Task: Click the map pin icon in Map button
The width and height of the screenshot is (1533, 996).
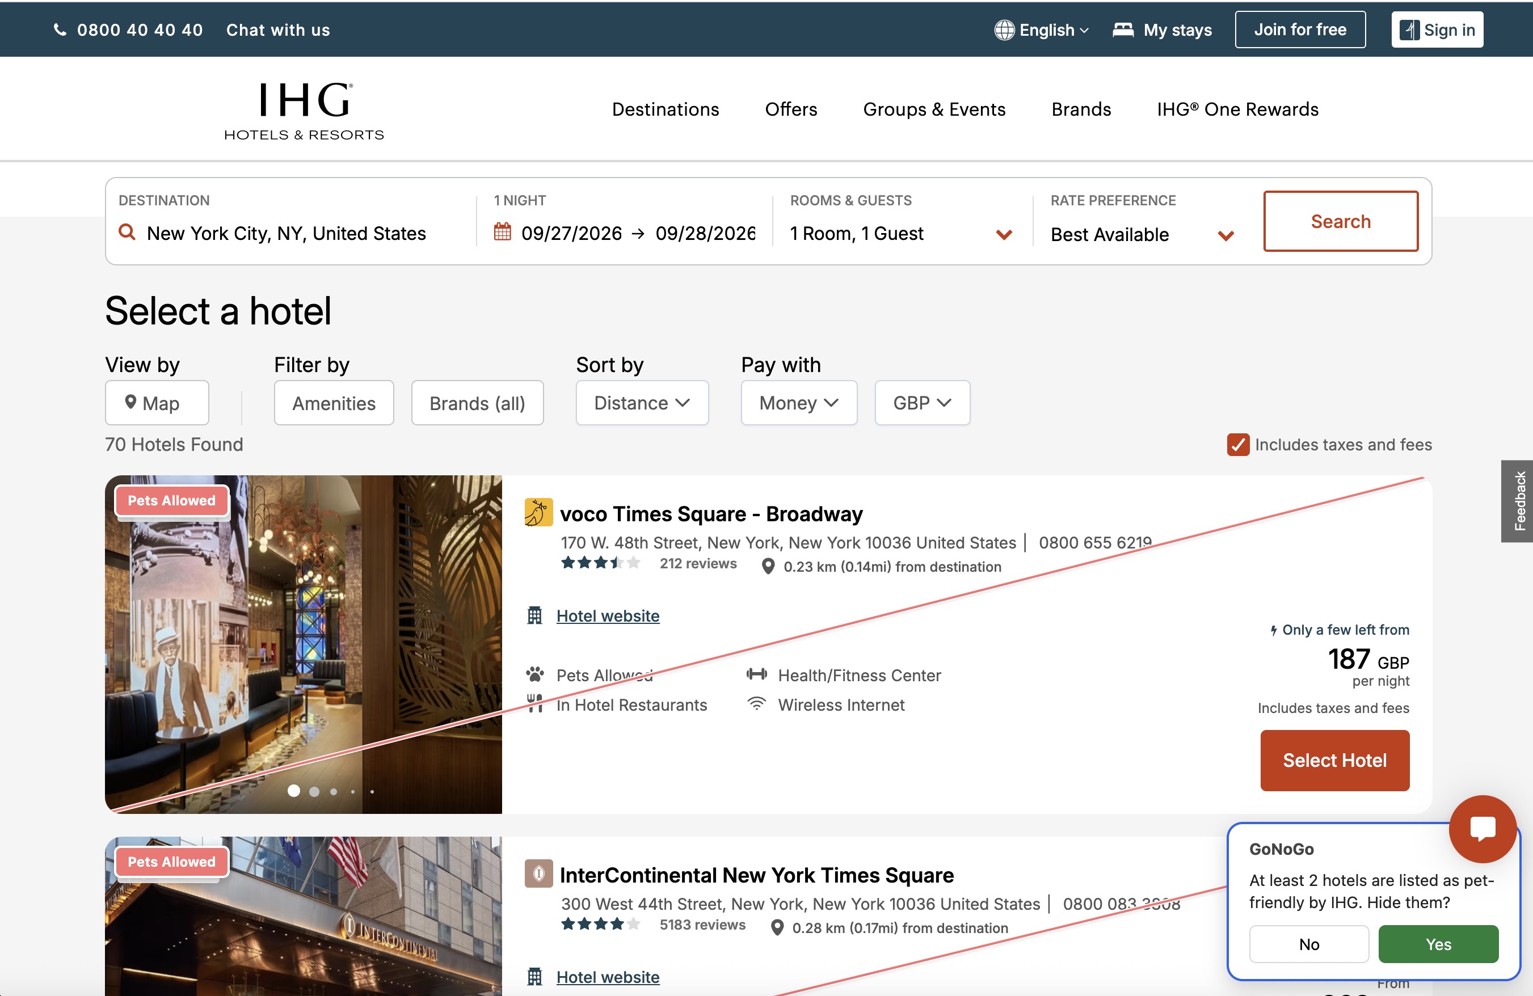Action: tap(130, 402)
